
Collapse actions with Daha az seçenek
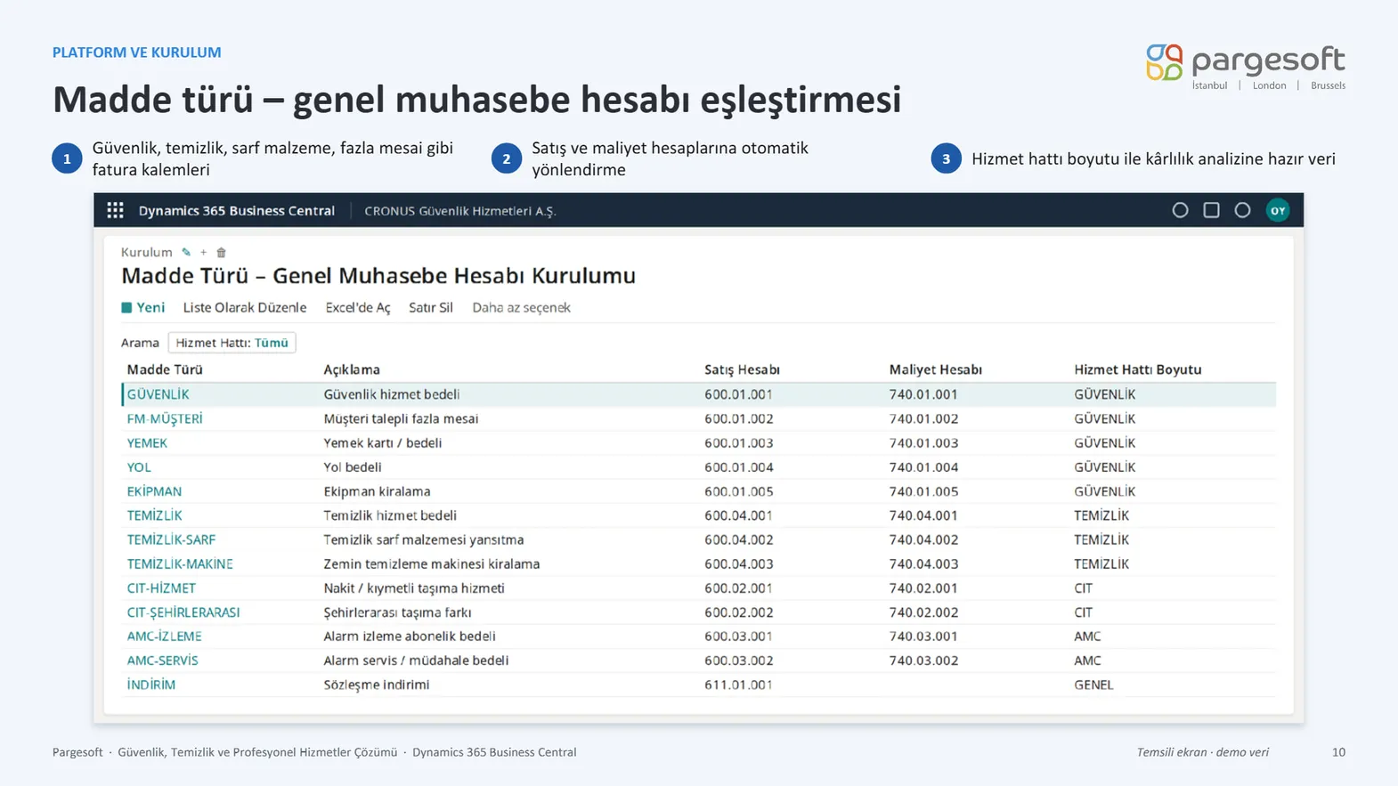pos(521,308)
